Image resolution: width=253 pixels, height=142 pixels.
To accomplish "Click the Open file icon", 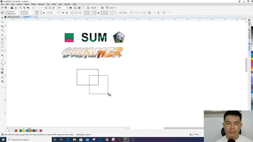I will 6,8.
